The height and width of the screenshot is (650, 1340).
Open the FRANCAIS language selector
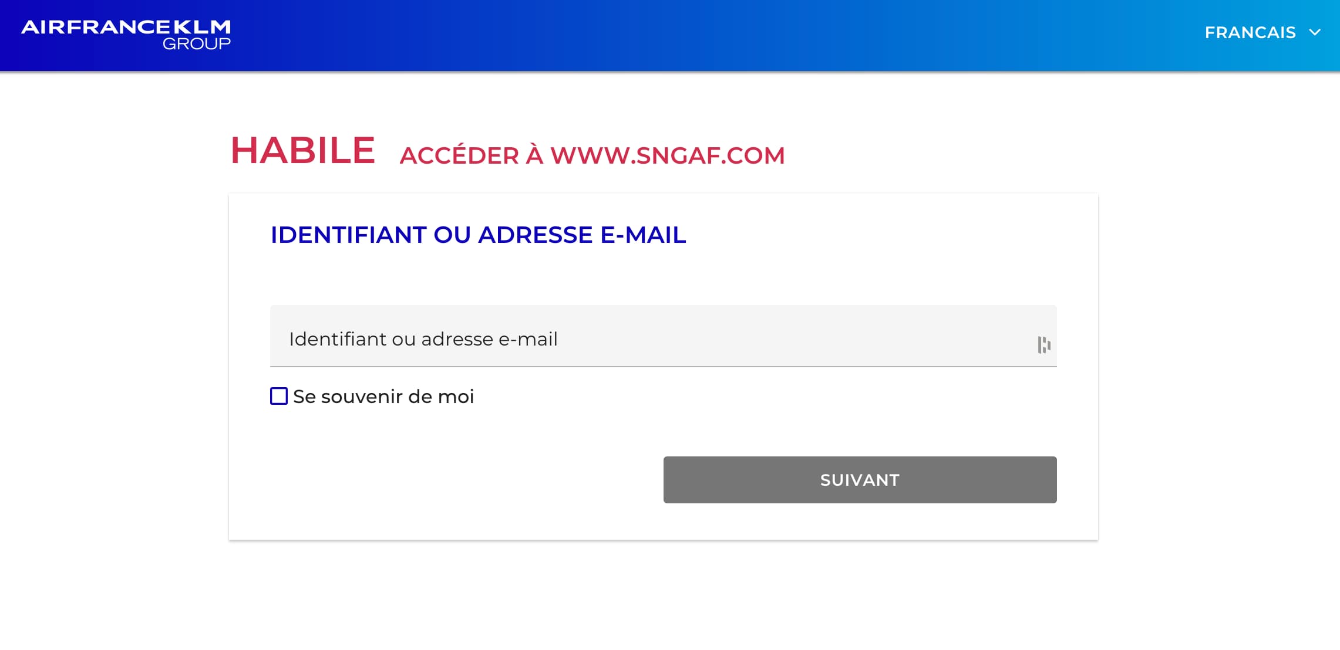[x=1251, y=33]
